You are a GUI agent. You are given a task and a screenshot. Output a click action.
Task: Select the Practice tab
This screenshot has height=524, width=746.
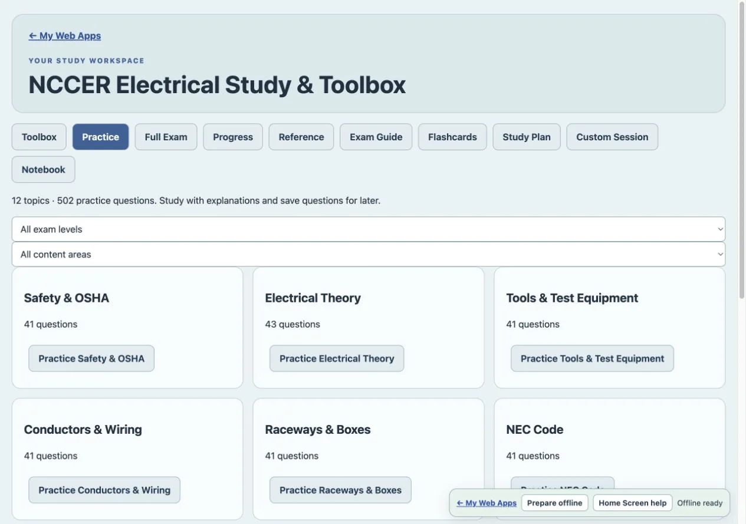coord(100,137)
